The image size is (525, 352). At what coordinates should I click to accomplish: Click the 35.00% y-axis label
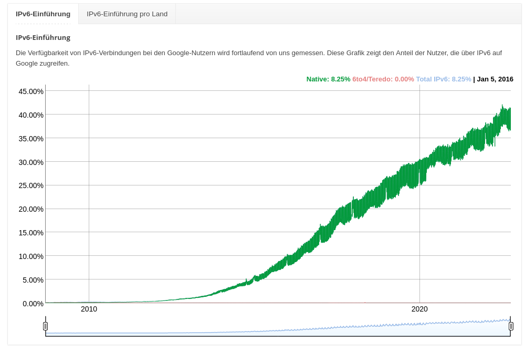tap(31, 139)
